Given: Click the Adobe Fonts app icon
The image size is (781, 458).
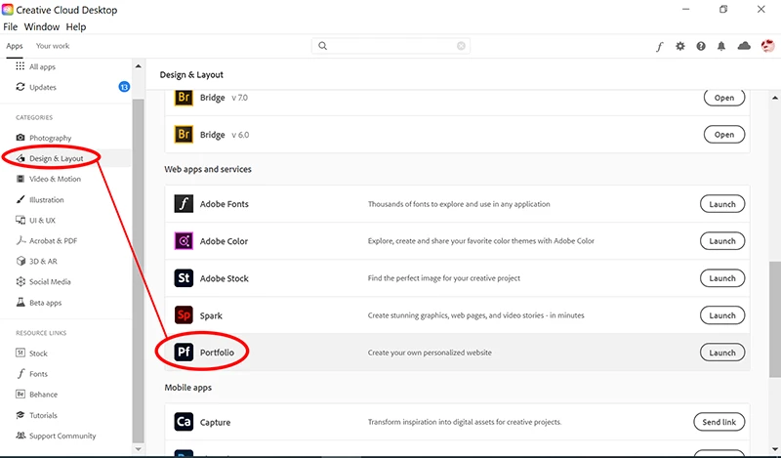Looking at the screenshot, I should point(184,204).
